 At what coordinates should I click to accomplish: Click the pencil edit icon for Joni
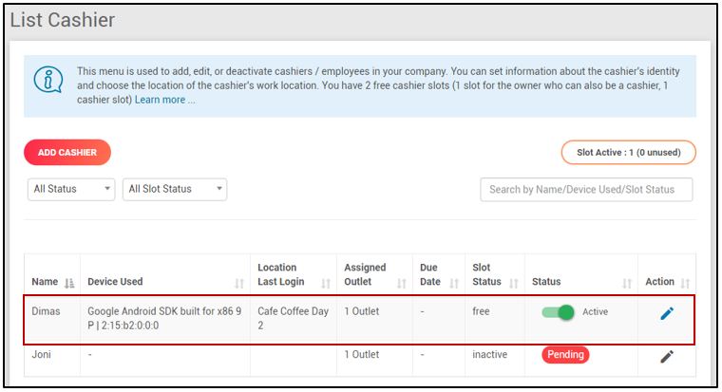(667, 356)
